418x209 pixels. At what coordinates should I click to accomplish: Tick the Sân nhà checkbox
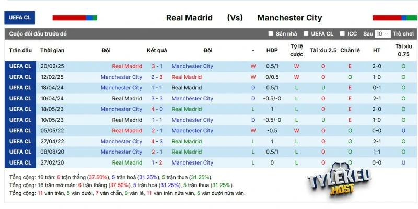tap(271, 34)
